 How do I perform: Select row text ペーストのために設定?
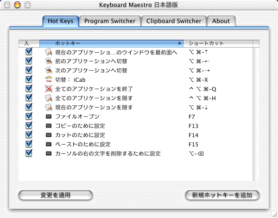83,144
